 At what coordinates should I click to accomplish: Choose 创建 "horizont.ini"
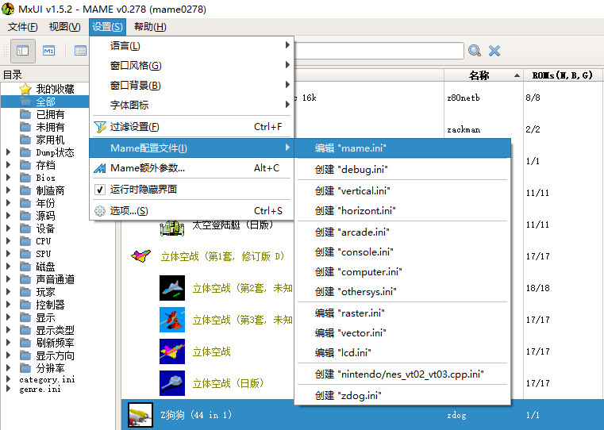(402, 211)
